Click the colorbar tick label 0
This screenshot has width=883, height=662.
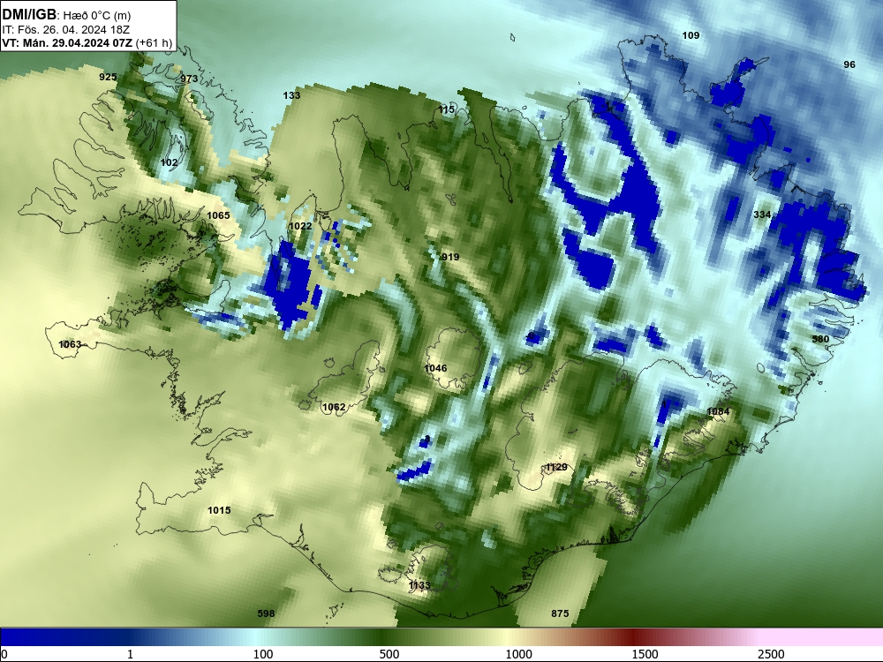tap(4, 653)
